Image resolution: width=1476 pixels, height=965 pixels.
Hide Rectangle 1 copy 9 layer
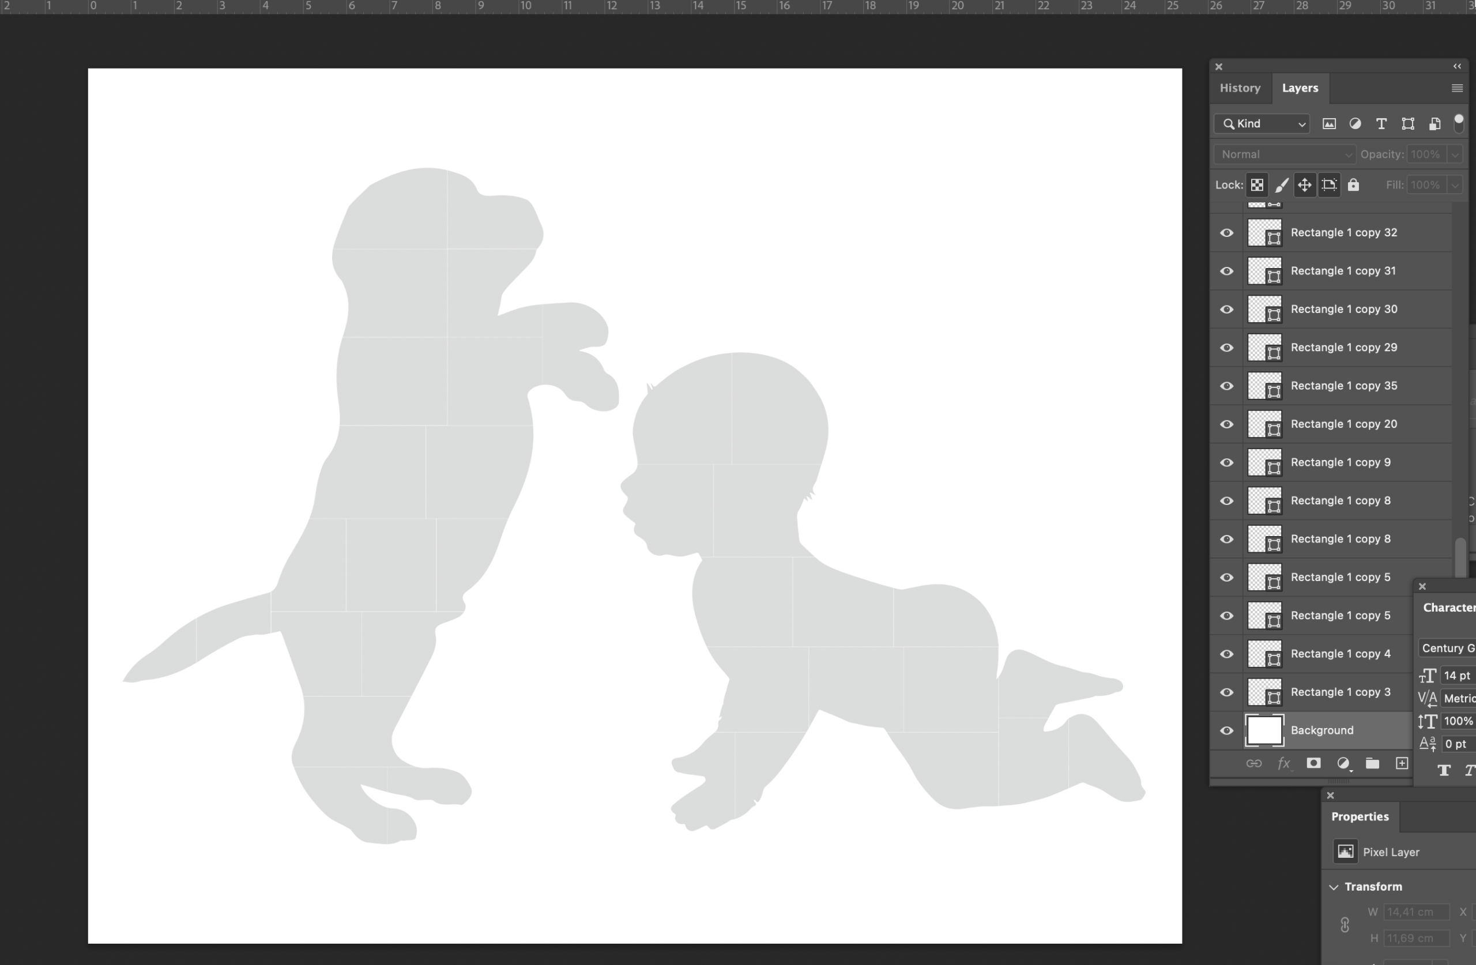(x=1227, y=463)
